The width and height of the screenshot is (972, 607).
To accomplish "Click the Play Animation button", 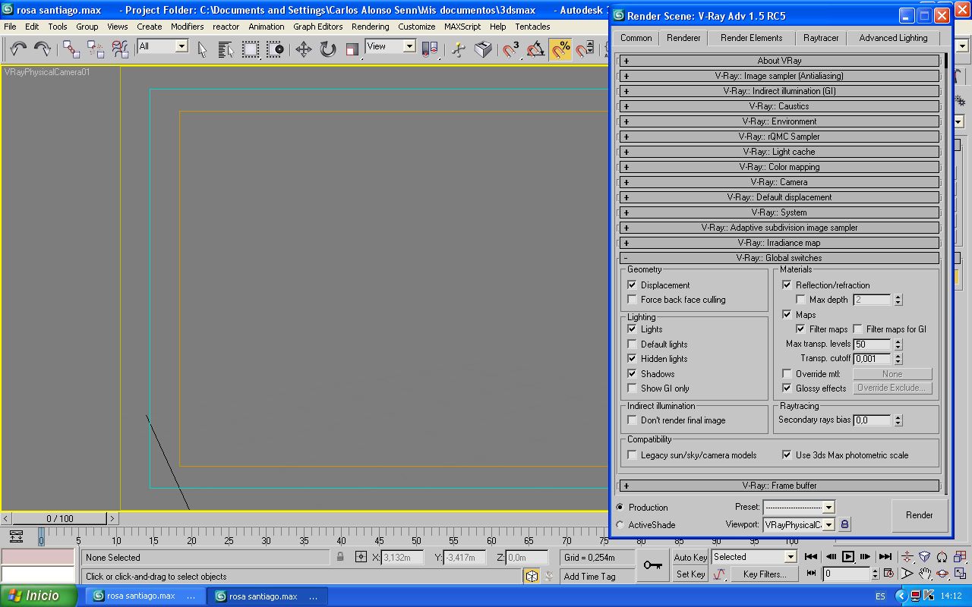I will coord(848,557).
